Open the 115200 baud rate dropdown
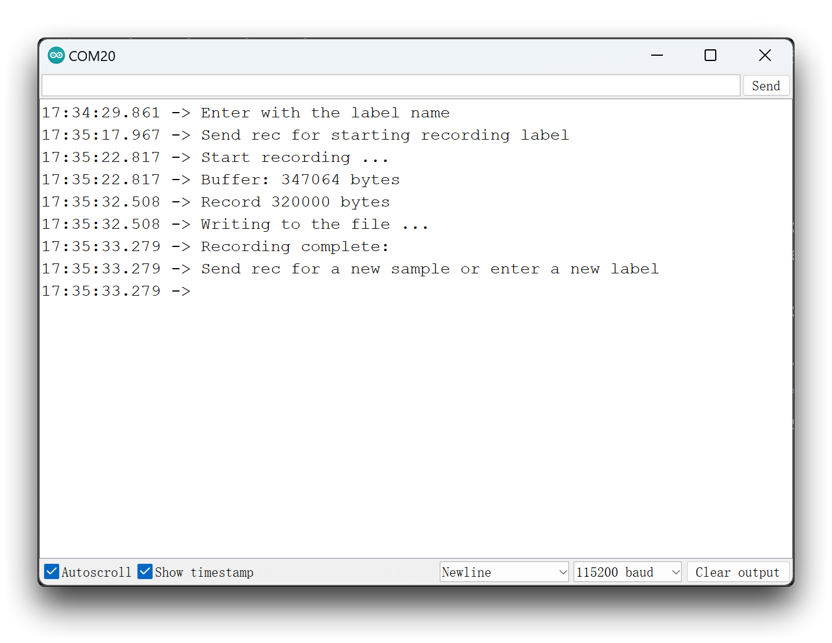This screenshot has width=832, height=643. (x=627, y=572)
